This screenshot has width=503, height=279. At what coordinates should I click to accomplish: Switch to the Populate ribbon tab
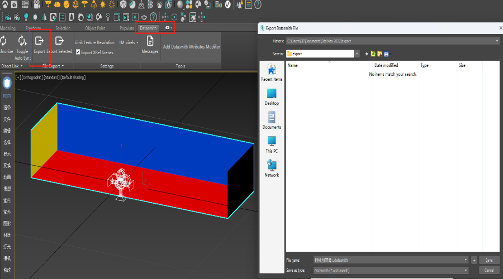click(x=127, y=28)
